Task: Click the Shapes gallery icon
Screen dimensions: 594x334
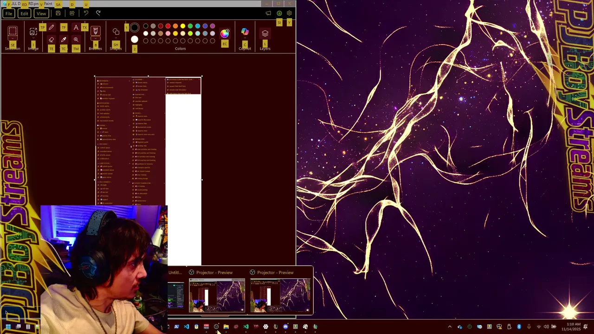Action: tap(116, 31)
